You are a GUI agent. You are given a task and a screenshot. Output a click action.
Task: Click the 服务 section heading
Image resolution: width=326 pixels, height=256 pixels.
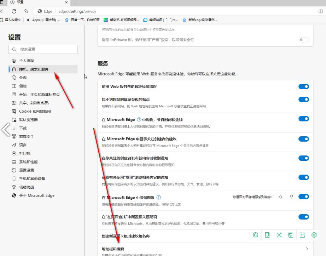click(x=103, y=63)
